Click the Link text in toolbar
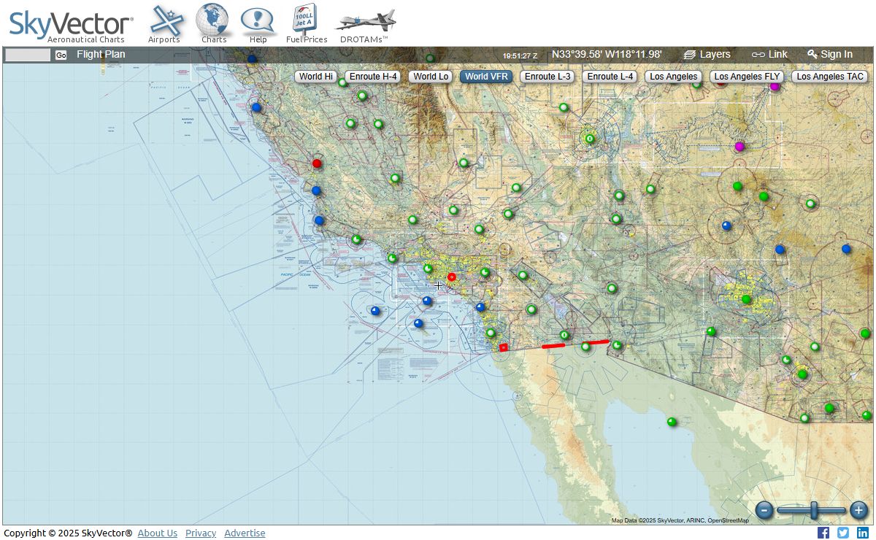The width and height of the screenshot is (876, 540). tap(777, 54)
